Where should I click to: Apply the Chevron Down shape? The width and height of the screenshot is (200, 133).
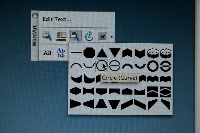tap(140, 53)
